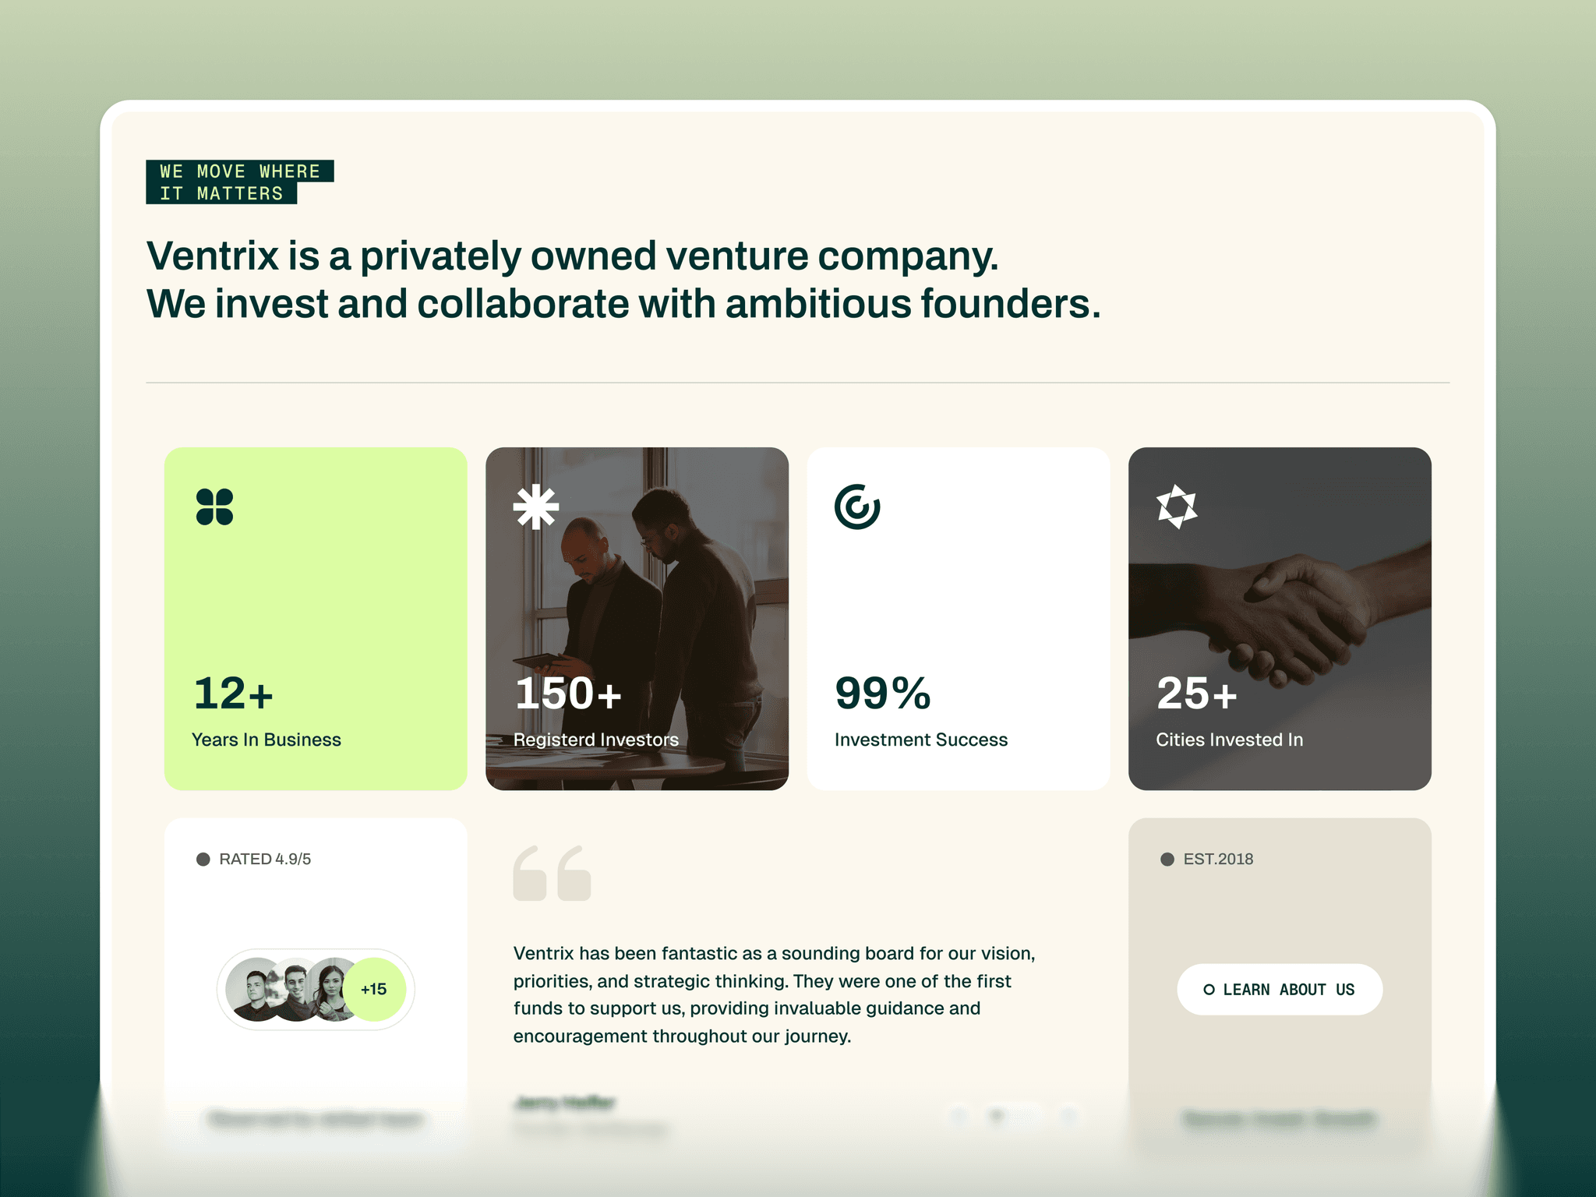Click the large quotation mark icon
The width and height of the screenshot is (1596, 1197).
[x=552, y=873]
